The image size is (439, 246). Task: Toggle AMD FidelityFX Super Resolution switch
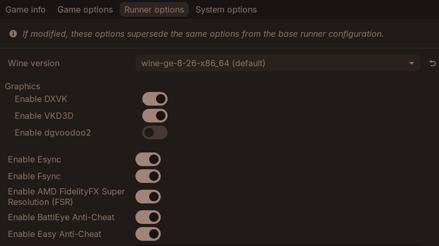148,197
